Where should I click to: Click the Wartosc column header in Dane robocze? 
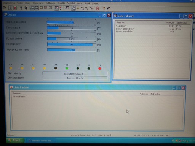pyautogui.click(x=170, y=22)
